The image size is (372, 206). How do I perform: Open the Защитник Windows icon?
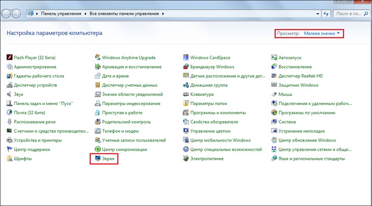(274, 85)
